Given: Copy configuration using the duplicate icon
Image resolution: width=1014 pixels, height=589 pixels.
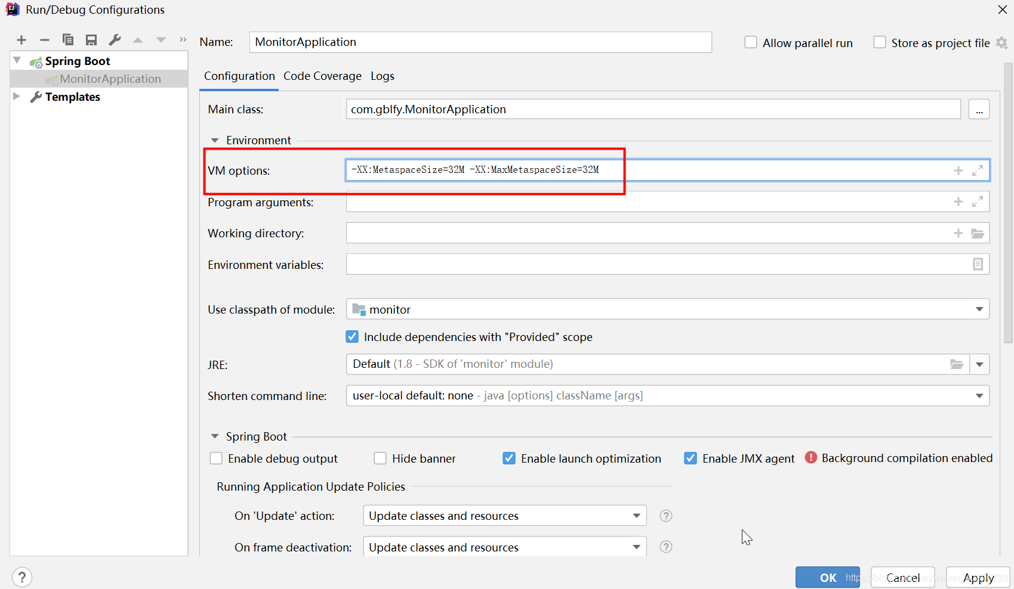Looking at the screenshot, I should [68, 40].
